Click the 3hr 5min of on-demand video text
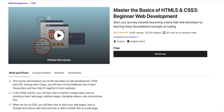Screen dimensions: 224x112 click(181, 33)
